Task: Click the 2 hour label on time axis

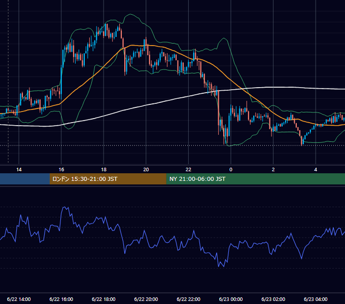Action: point(273,170)
